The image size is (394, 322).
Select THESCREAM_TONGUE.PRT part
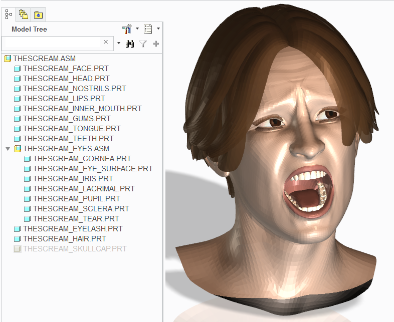point(72,129)
